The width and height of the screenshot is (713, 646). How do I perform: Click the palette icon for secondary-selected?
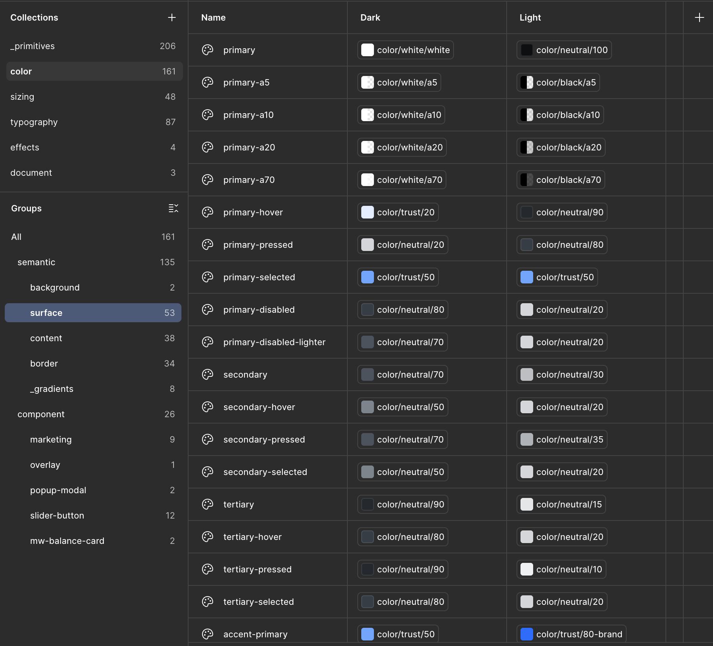tap(208, 472)
